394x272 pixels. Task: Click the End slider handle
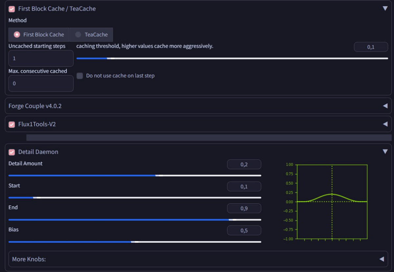point(231,219)
